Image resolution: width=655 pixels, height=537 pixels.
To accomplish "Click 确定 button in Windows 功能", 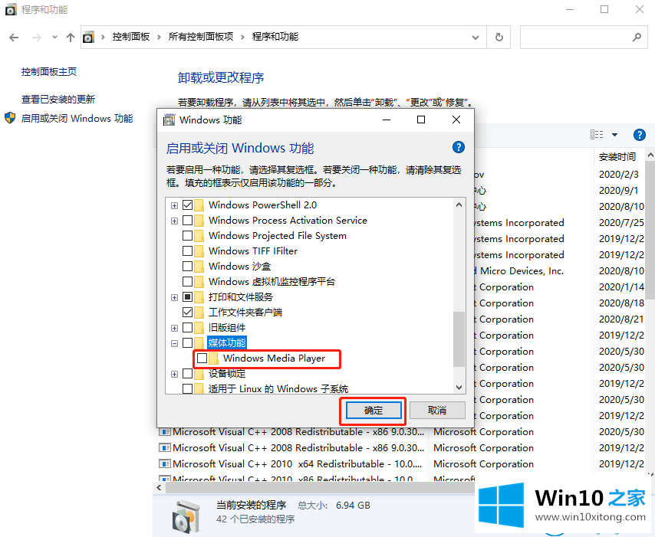I will (373, 411).
